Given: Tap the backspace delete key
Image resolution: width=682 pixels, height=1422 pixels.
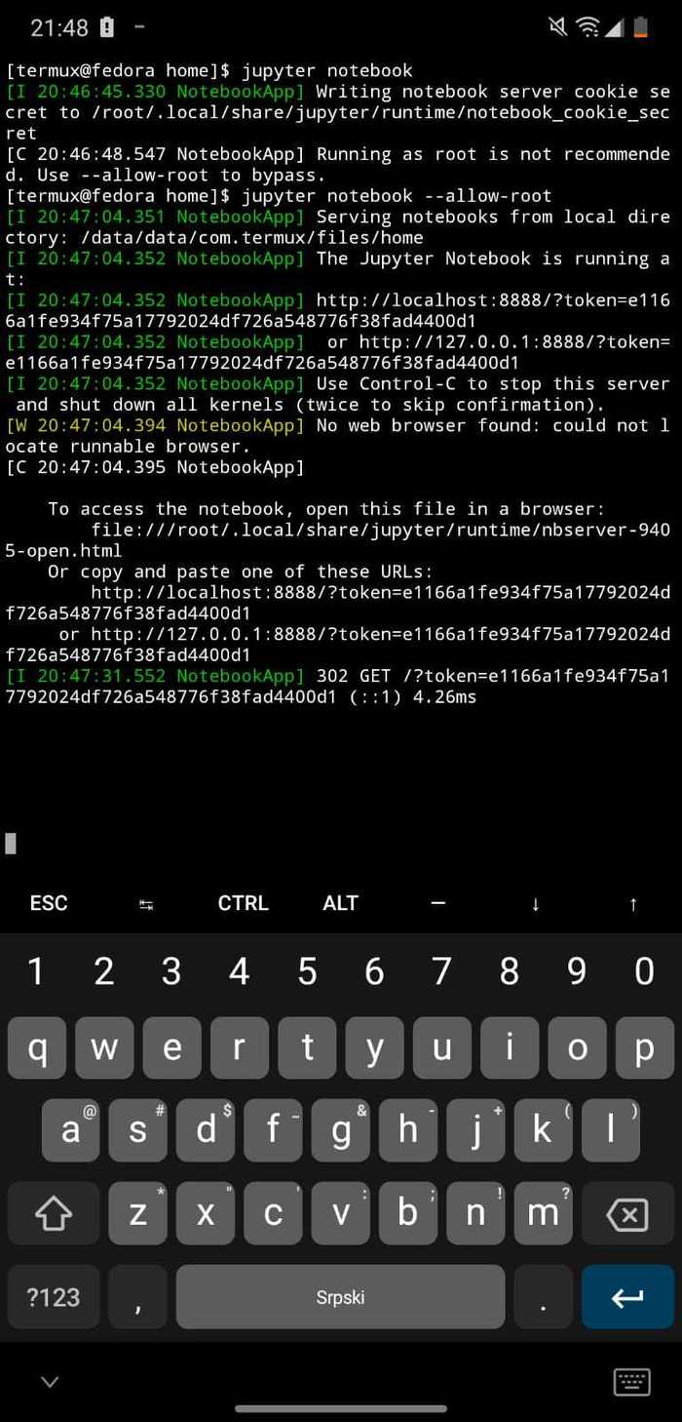Looking at the screenshot, I should 627,1213.
